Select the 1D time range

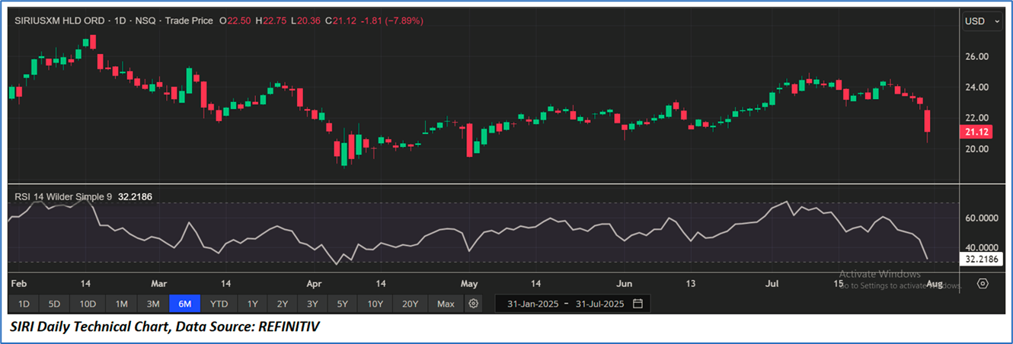[x=24, y=304]
